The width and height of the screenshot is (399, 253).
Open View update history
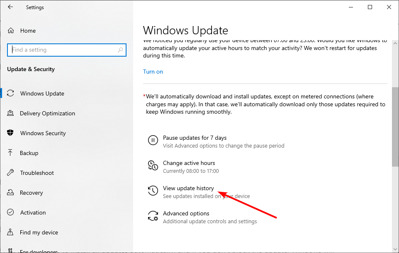[188, 189]
